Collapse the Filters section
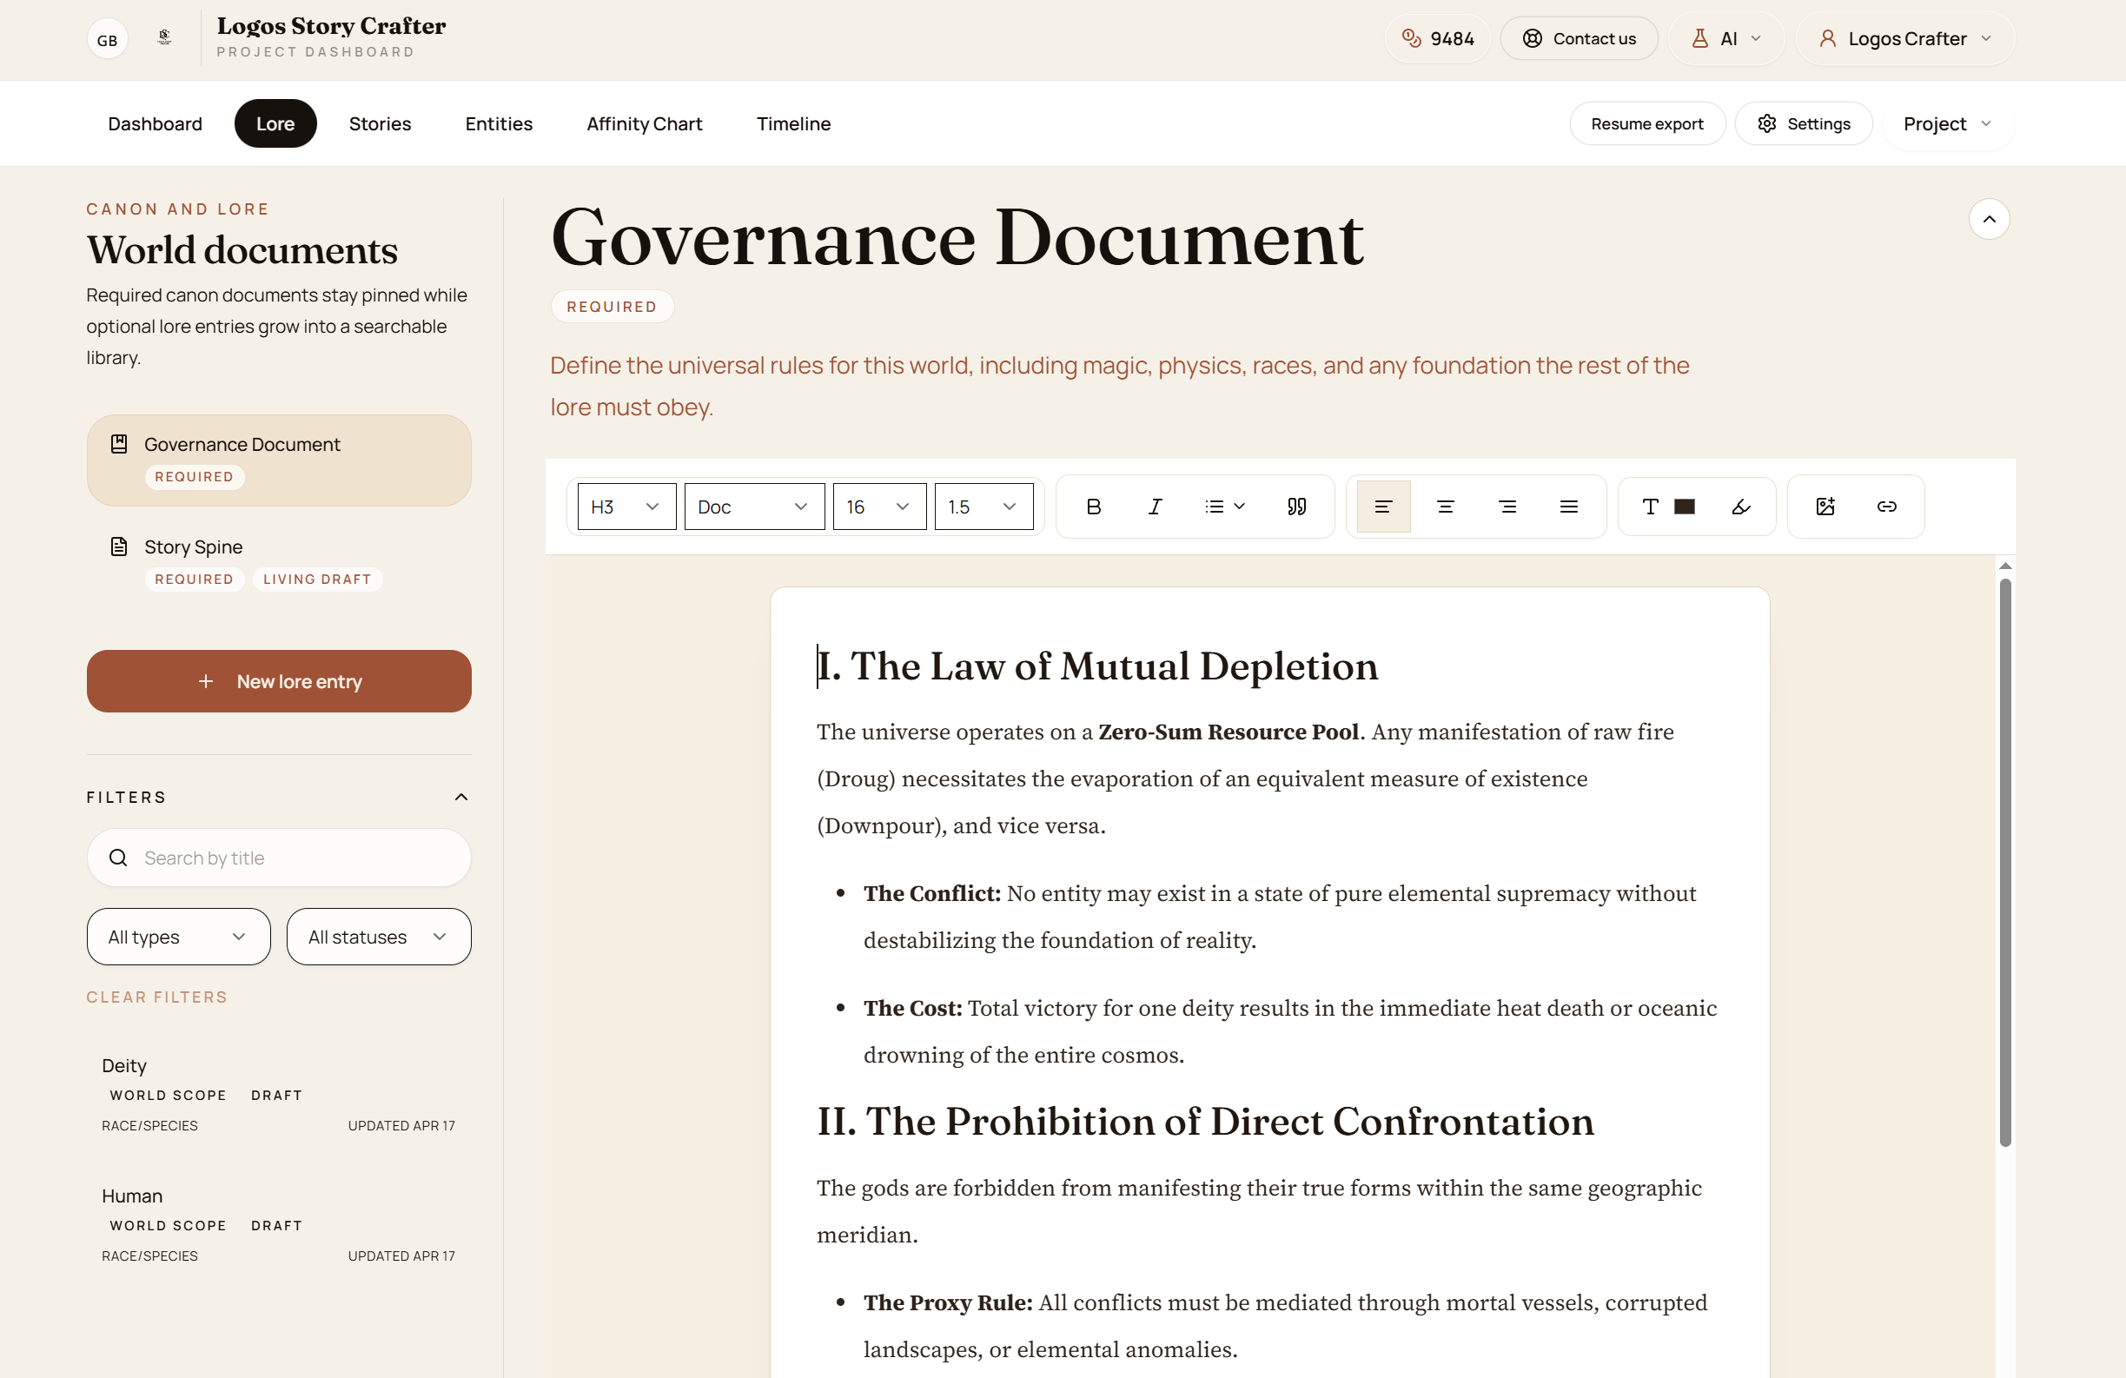Image resolution: width=2126 pixels, height=1378 pixels. [461, 797]
